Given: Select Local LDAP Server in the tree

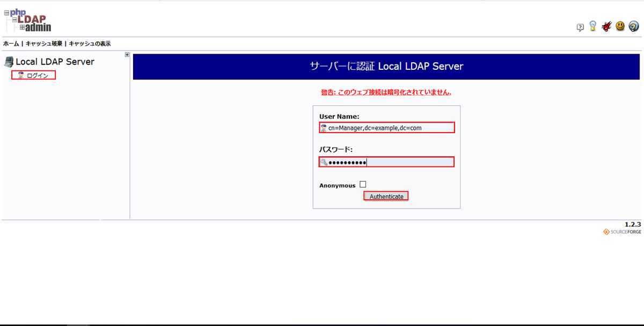Looking at the screenshot, I should pos(55,62).
